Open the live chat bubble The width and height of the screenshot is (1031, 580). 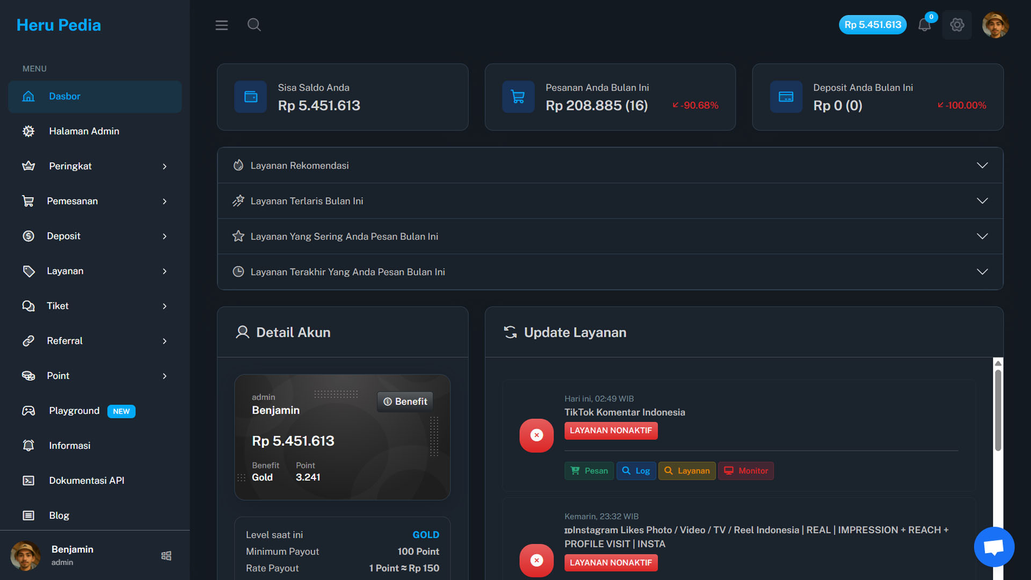pos(994,547)
